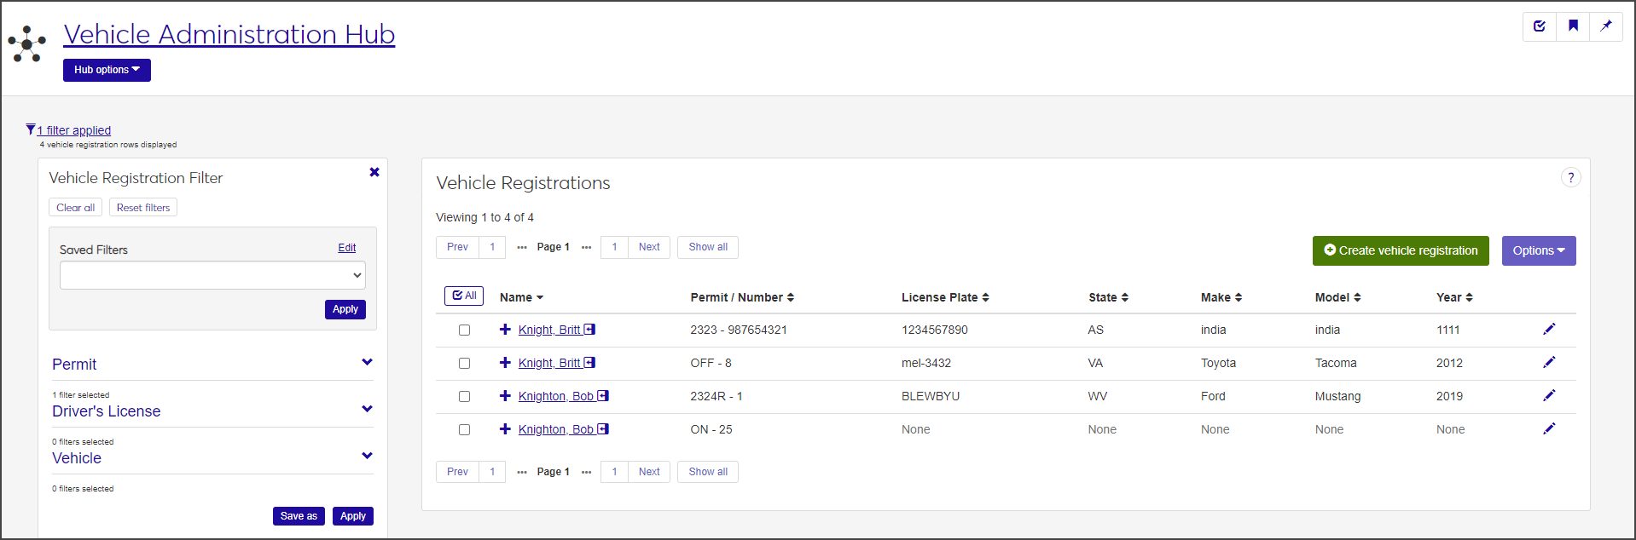Close the Vehicle Registration Filter panel
1636x540 pixels.
374,172
